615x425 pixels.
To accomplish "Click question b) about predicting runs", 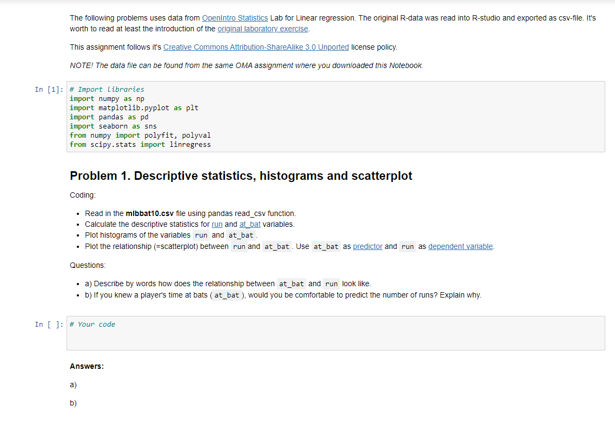I will point(283,295).
